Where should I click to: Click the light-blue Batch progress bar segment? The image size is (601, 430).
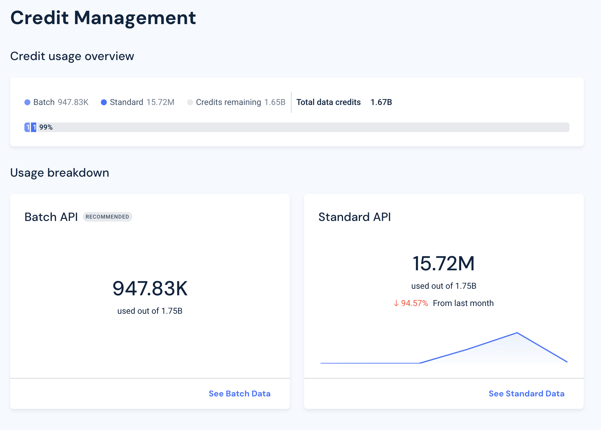(27, 127)
